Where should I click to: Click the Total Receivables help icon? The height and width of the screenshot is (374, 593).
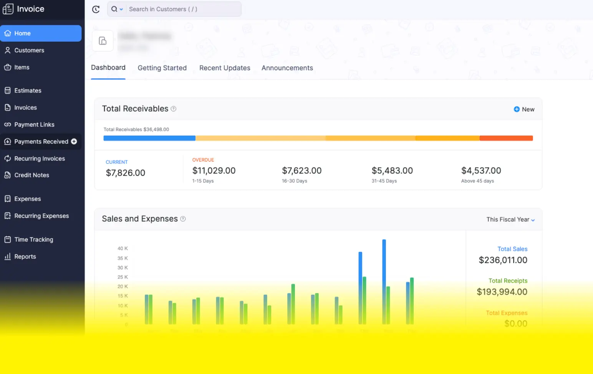click(x=174, y=109)
